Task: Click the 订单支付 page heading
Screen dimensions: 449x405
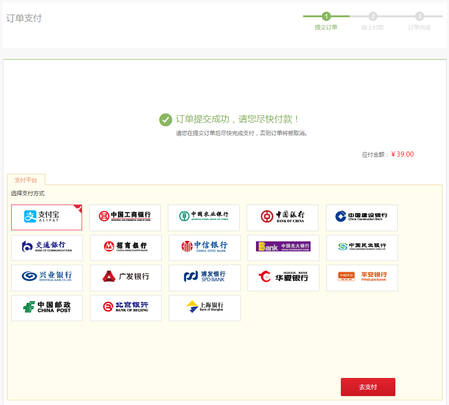Action: (x=24, y=18)
